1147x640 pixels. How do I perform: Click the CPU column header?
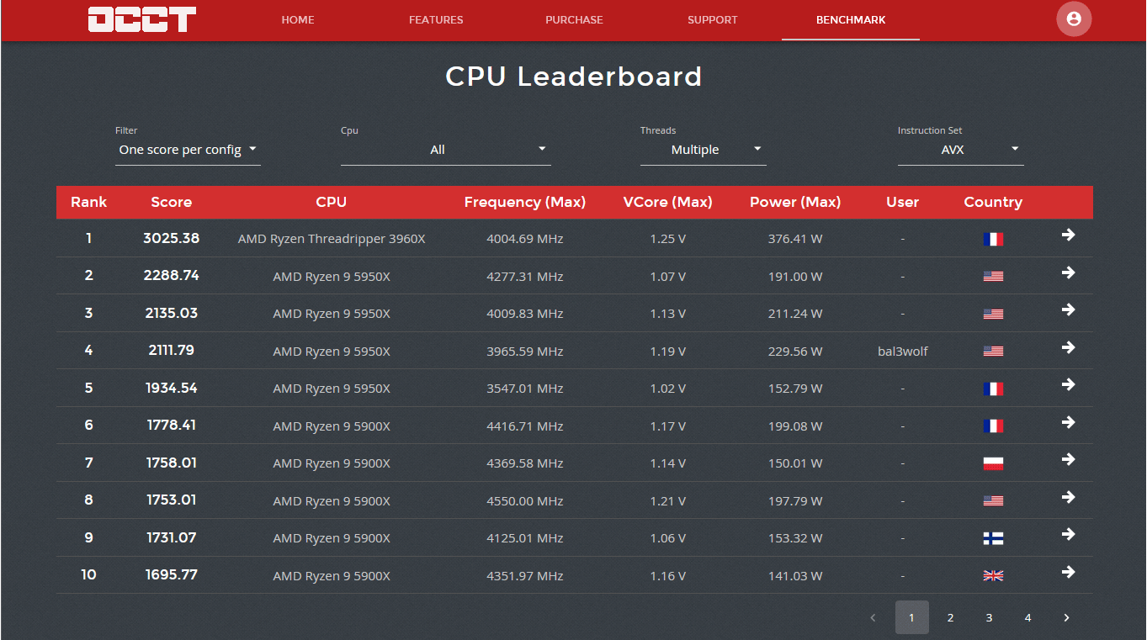(332, 202)
